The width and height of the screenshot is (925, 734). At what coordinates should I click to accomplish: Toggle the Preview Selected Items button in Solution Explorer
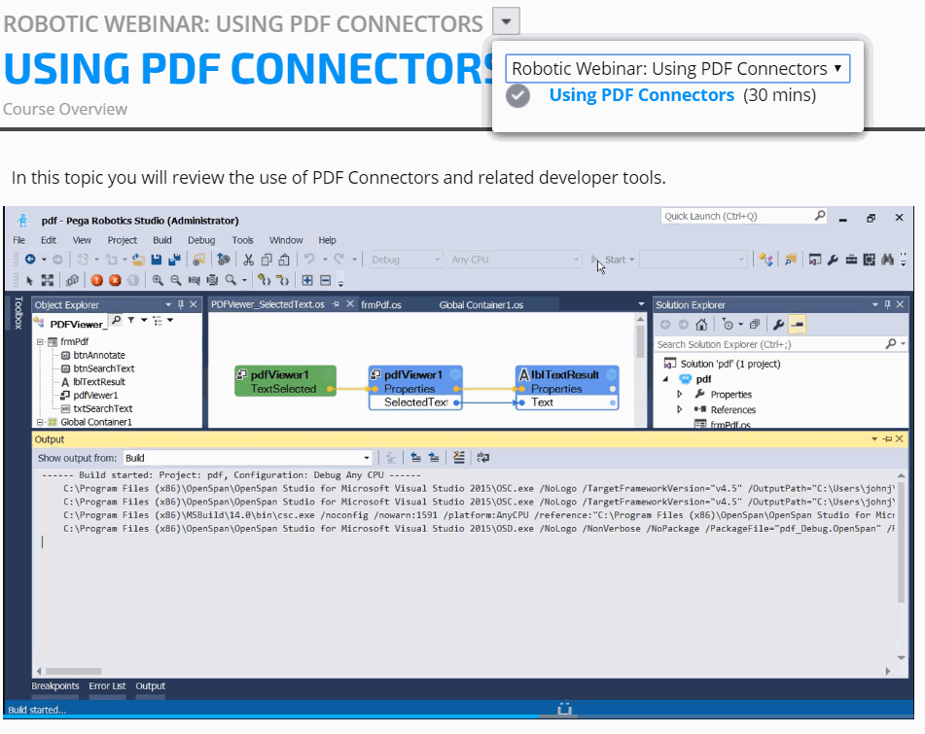[797, 325]
